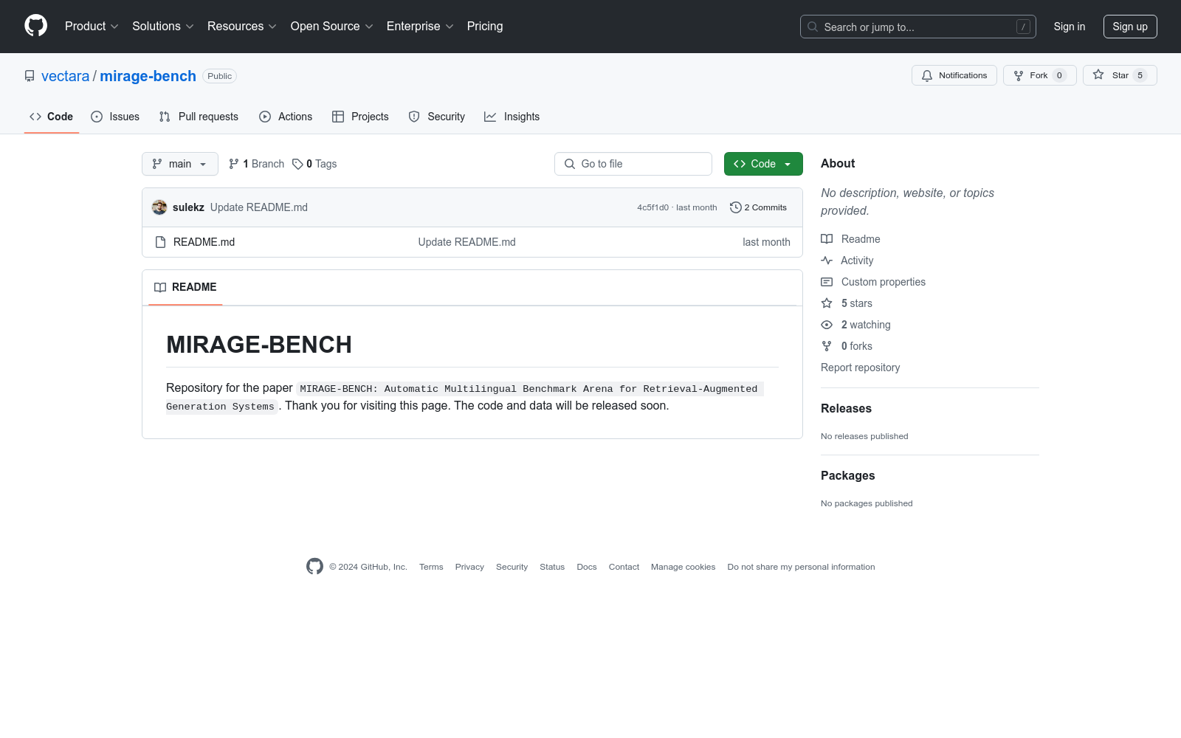Open the Insights tab

point(512,117)
